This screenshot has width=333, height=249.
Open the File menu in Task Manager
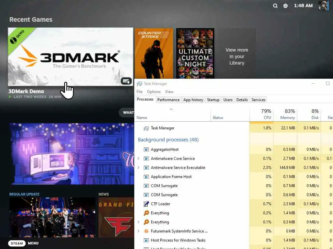click(x=140, y=92)
